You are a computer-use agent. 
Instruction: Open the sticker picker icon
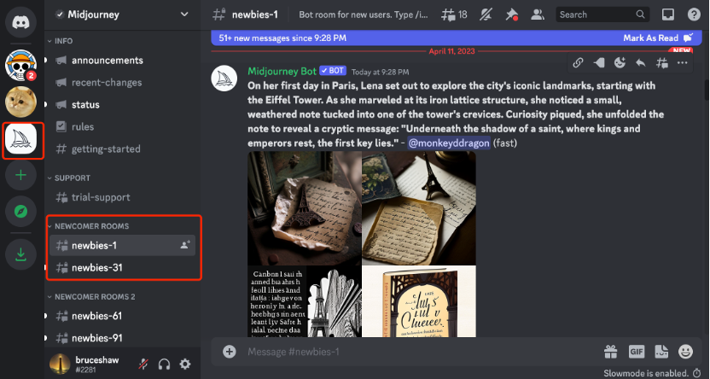click(x=661, y=352)
